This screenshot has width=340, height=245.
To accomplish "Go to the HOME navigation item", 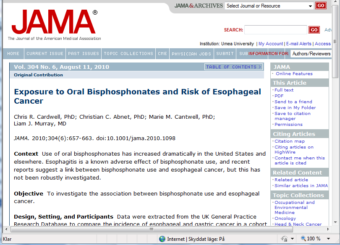I will [x=13, y=54].
